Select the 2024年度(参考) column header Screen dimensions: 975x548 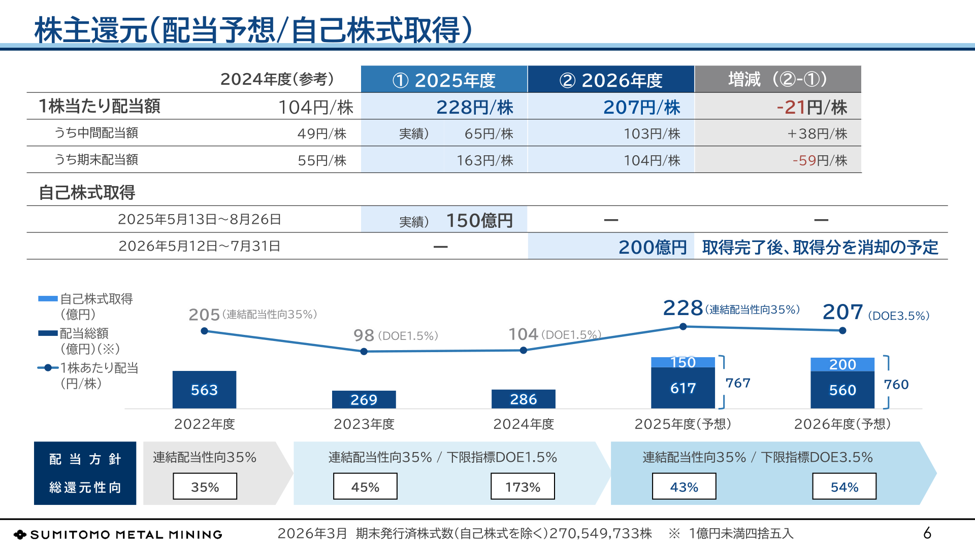click(x=277, y=79)
